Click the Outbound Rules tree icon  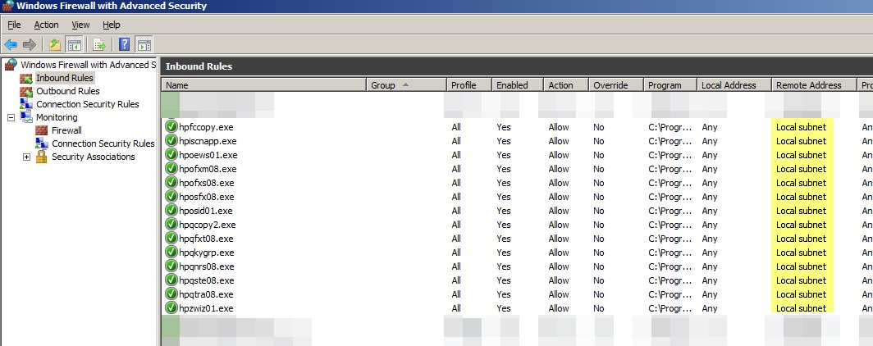pos(26,91)
